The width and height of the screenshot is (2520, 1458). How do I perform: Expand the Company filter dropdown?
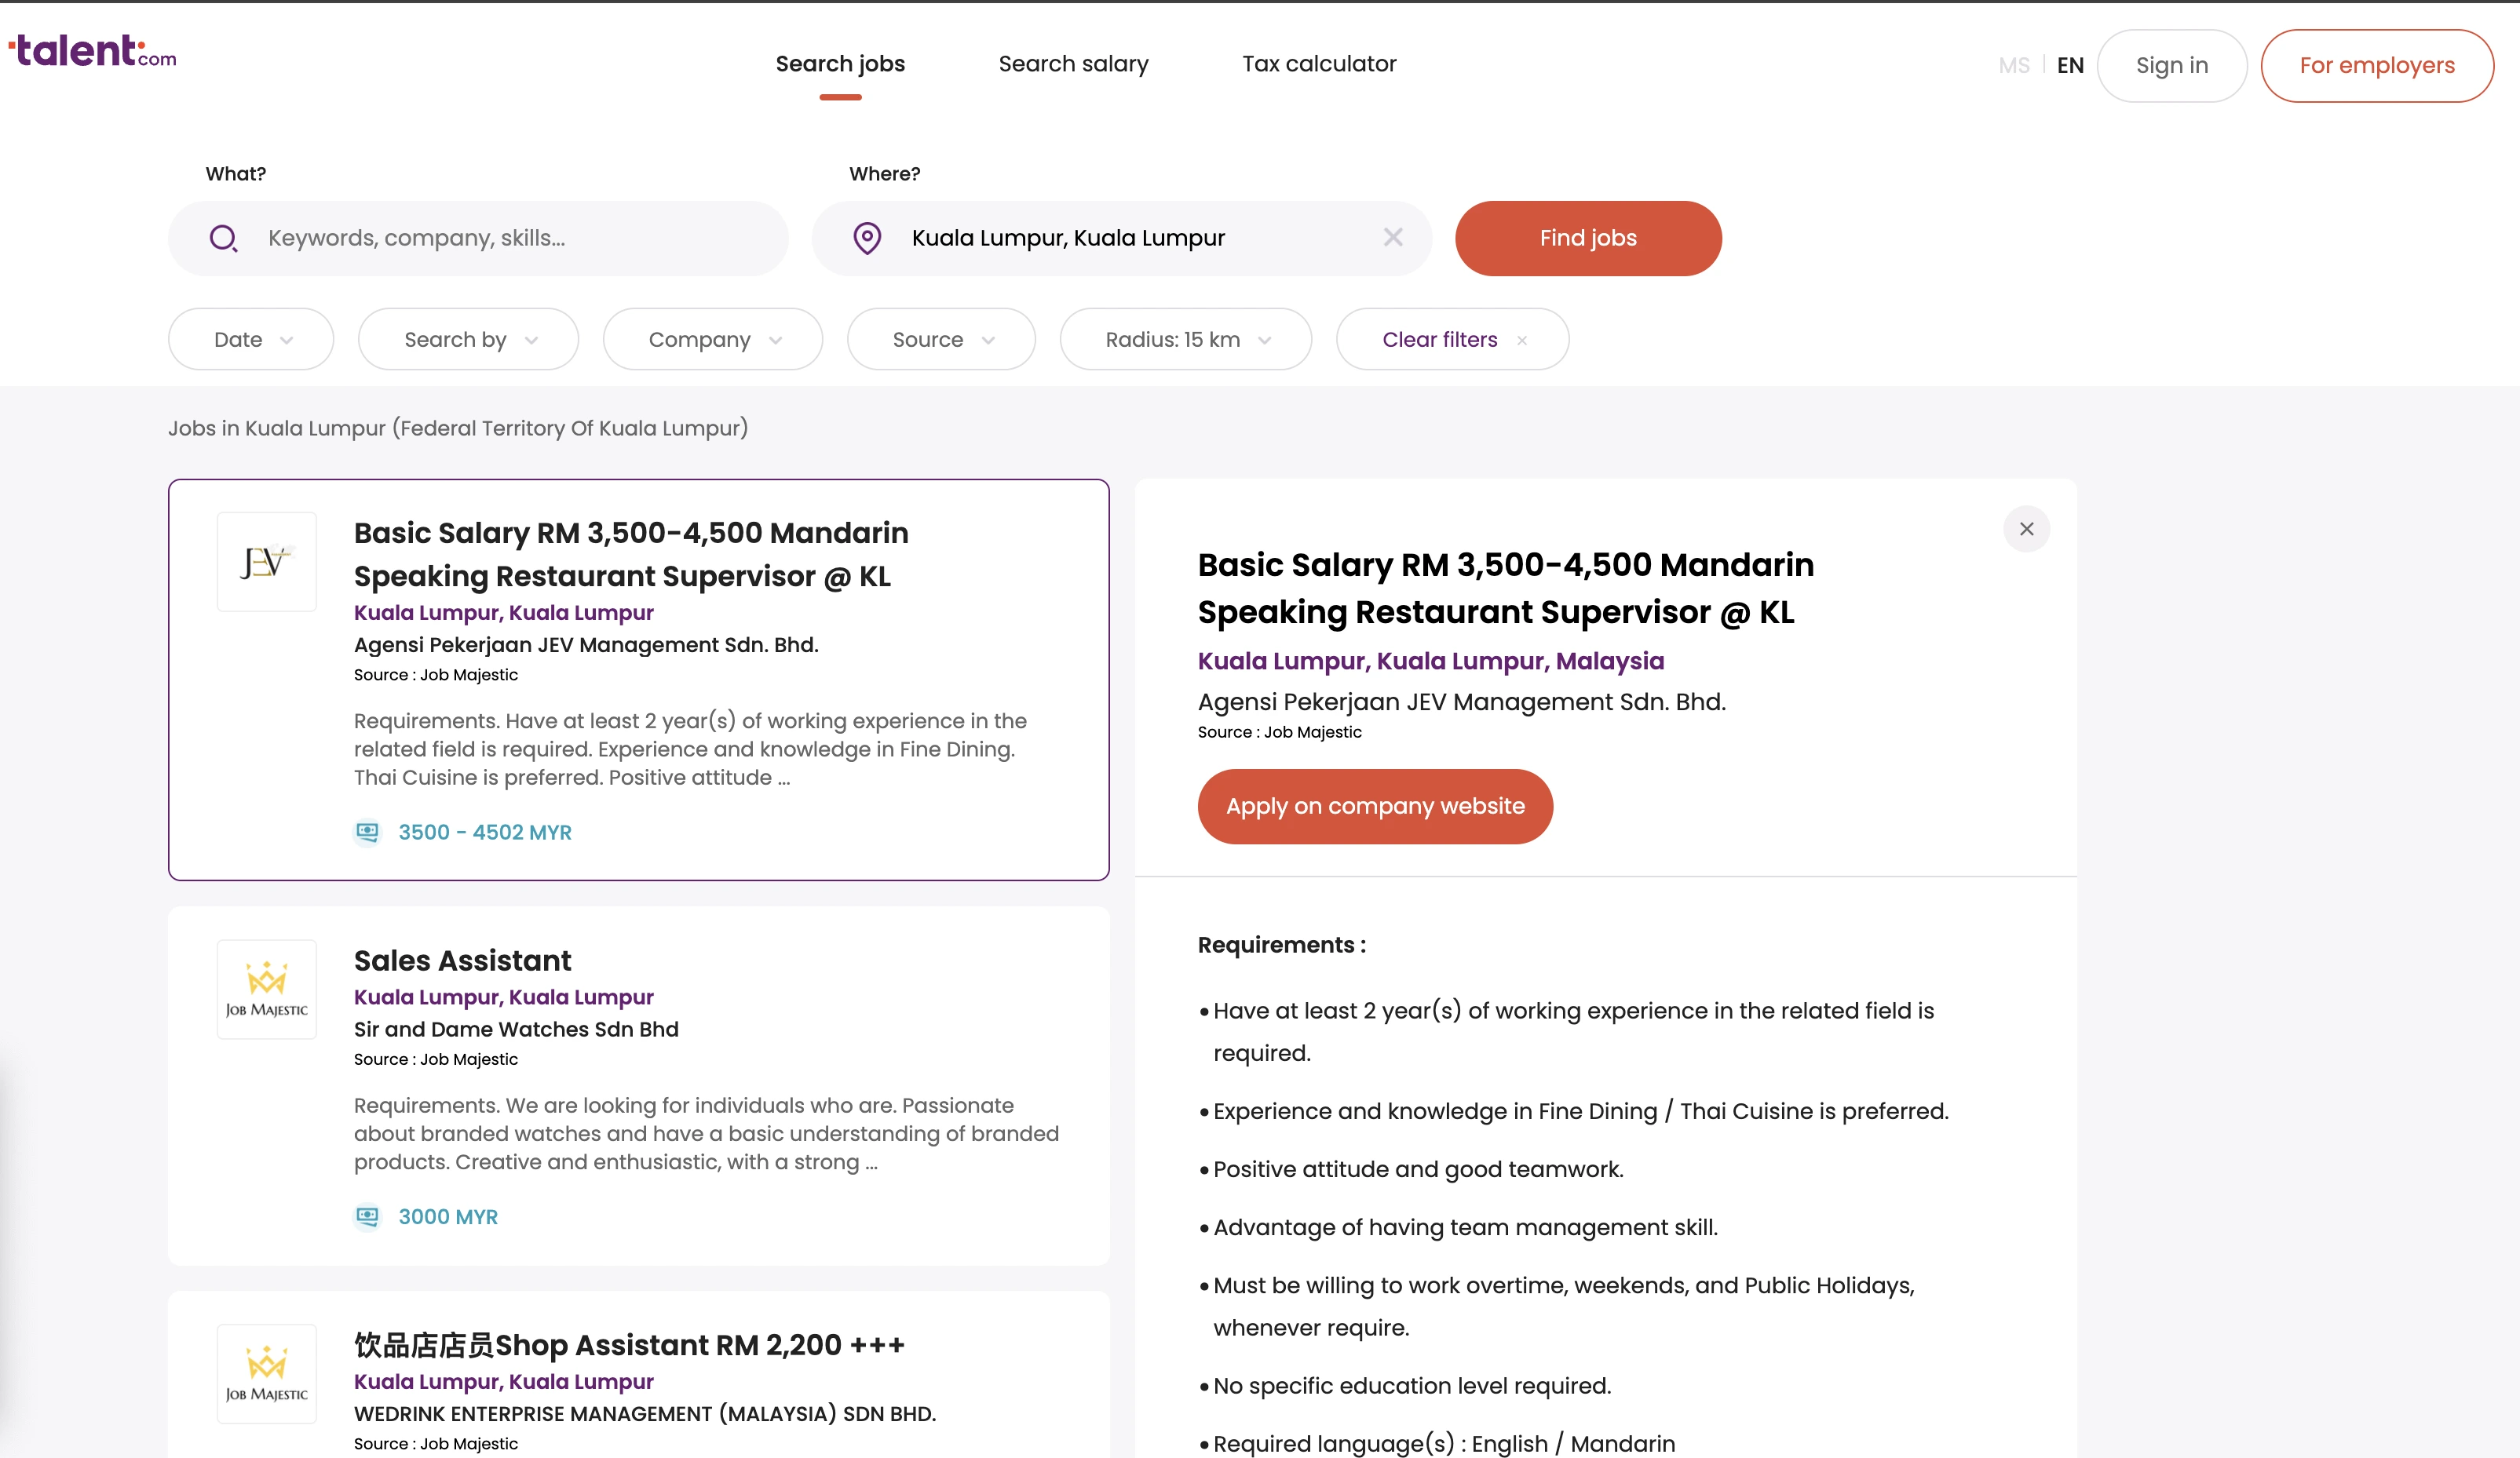point(713,339)
